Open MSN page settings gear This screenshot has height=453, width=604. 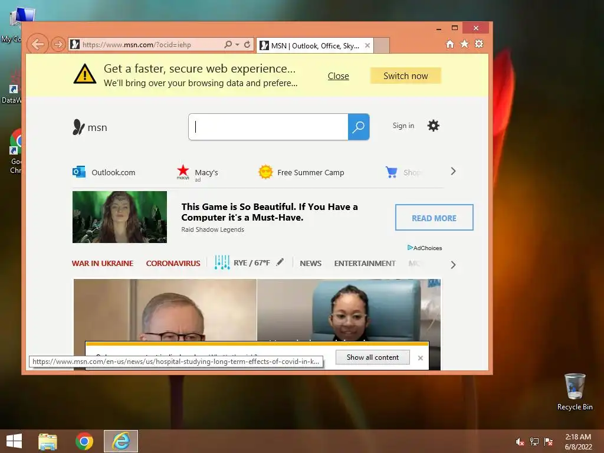[434, 126]
